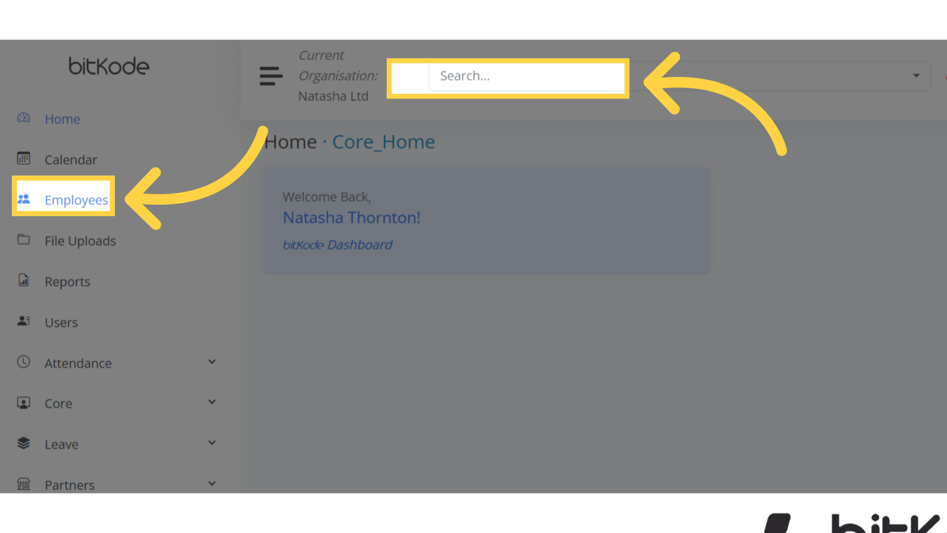Open the Leave dropdown arrow
This screenshot has height=533, width=947.
212,443
